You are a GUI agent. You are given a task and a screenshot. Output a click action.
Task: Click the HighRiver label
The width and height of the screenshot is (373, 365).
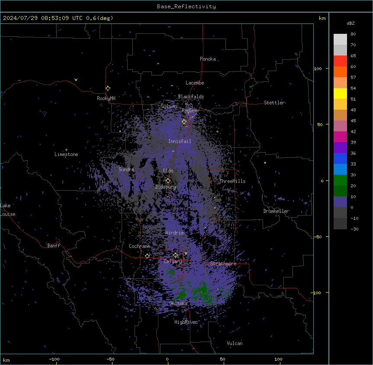(x=186, y=322)
